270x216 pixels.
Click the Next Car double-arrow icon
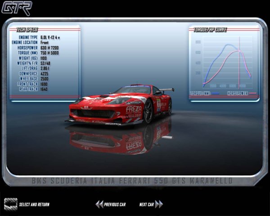tap(159, 204)
